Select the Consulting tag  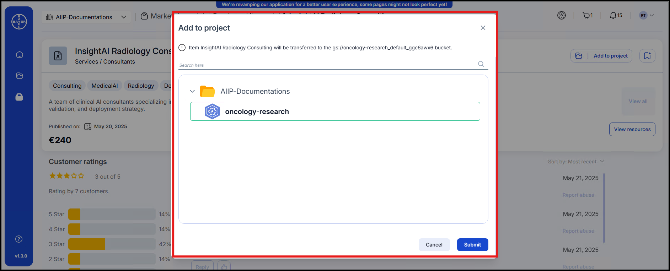click(x=67, y=86)
